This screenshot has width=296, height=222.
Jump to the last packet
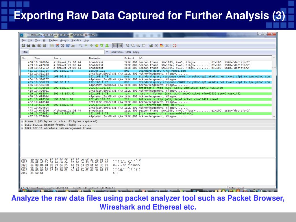[x=107, y=45]
